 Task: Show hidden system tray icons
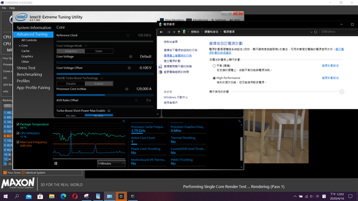[295, 196]
